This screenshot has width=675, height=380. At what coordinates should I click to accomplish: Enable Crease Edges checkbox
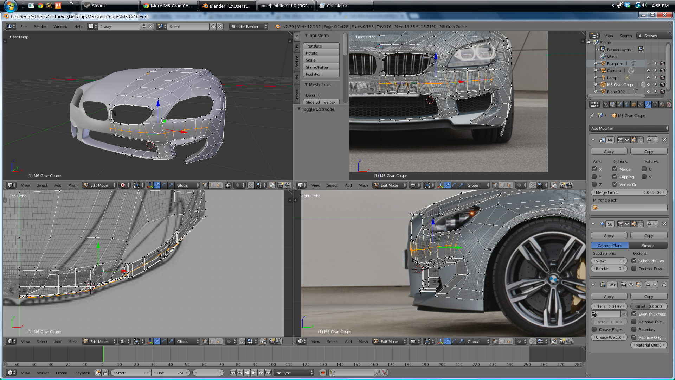coord(594,329)
